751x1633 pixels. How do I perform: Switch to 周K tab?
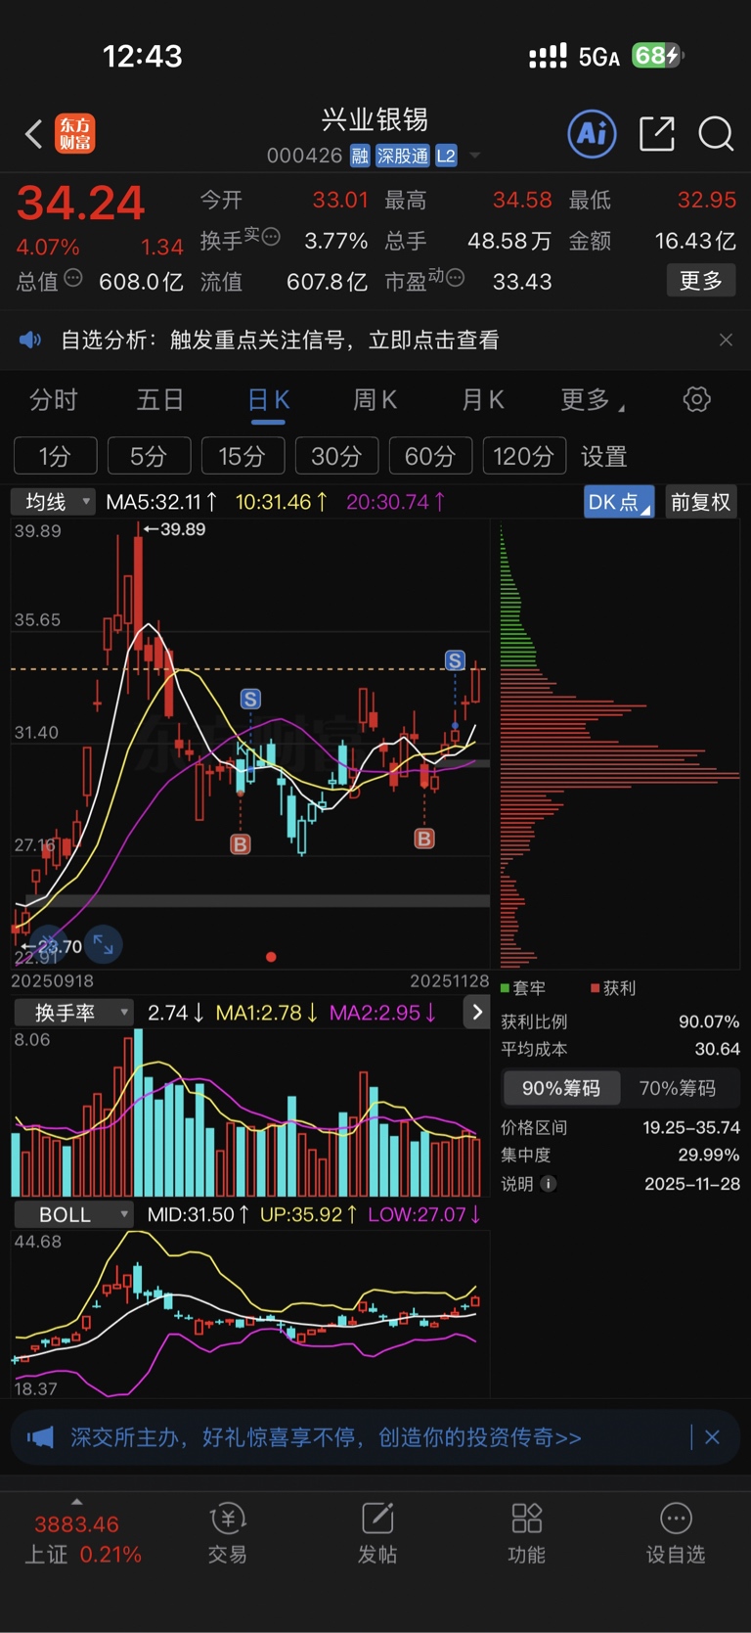click(375, 399)
